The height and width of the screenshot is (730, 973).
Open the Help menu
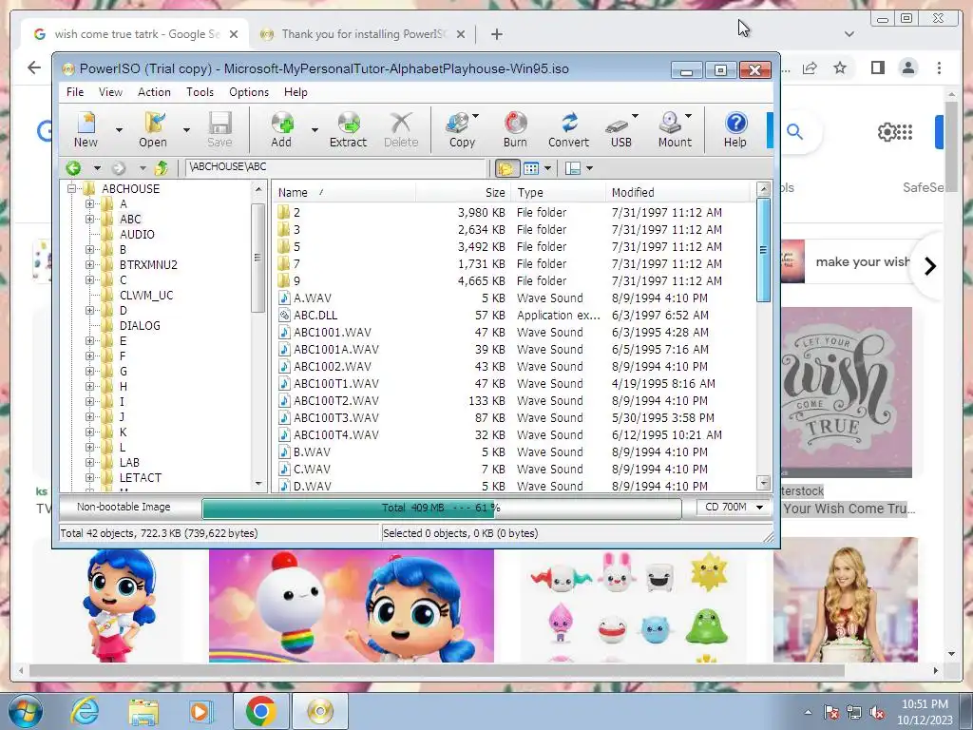[x=296, y=92]
